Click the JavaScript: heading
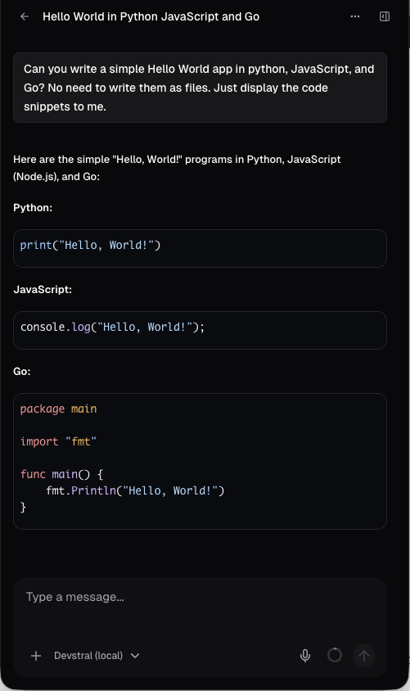Screen dimensions: 410x691 [x=43, y=290]
